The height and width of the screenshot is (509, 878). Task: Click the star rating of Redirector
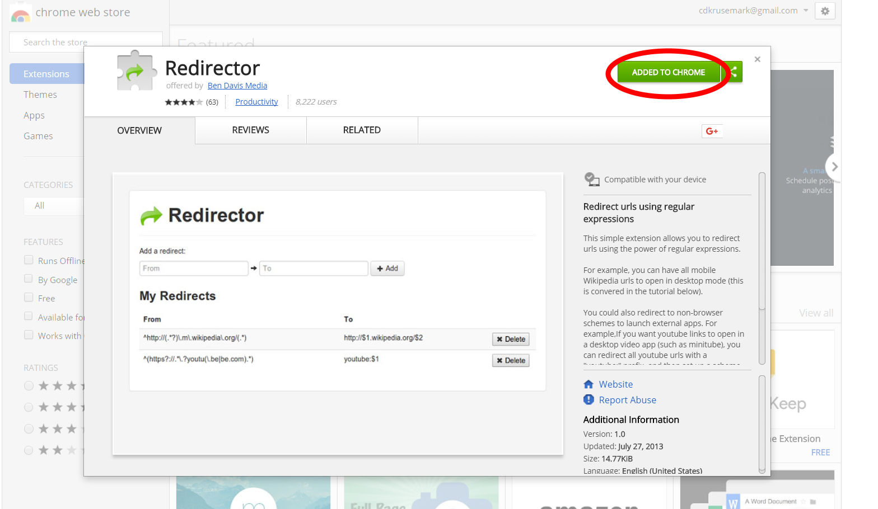184,102
